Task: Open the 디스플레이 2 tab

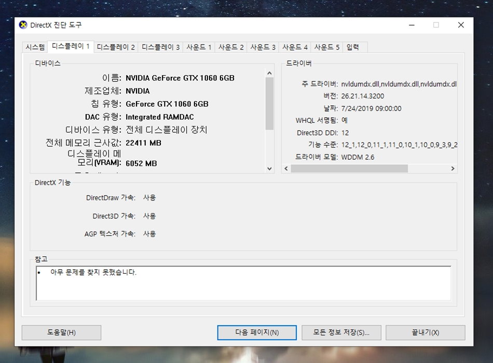Action: pyautogui.click(x=116, y=47)
